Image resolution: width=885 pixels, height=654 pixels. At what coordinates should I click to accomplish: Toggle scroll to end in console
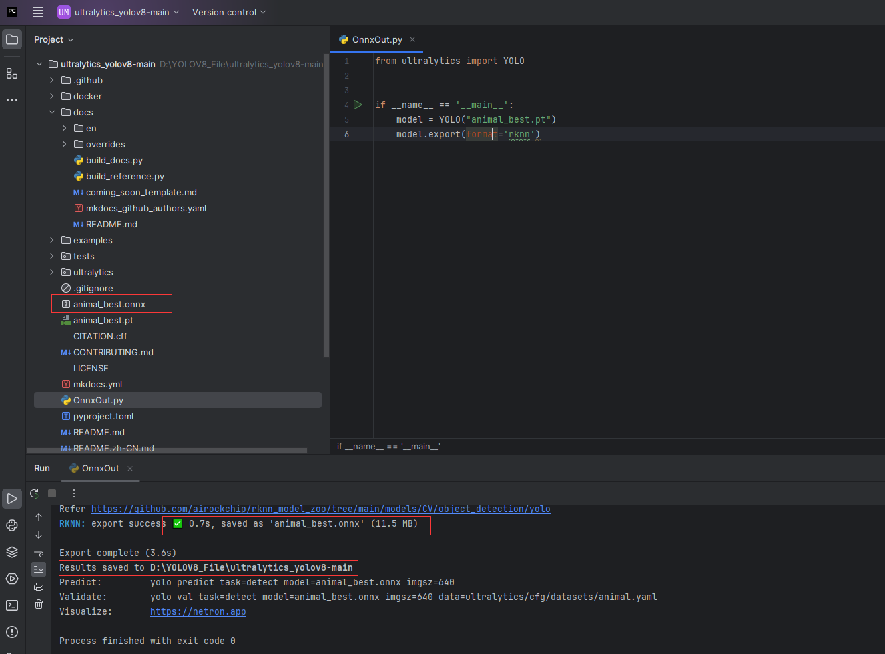coord(39,569)
